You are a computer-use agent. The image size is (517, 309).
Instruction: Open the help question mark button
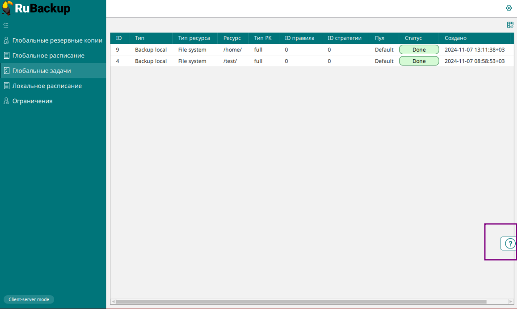tap(509, 244)
